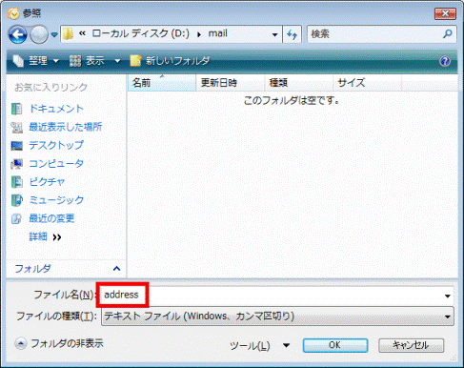Open recent pages dropdown beside navigation buttons
Screen dimensions: 464x368
tap(54, 34)
